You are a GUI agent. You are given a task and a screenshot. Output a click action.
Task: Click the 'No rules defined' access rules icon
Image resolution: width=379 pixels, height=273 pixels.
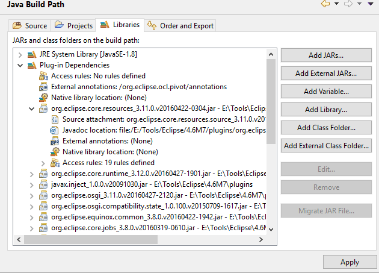[x=43, y=76]
